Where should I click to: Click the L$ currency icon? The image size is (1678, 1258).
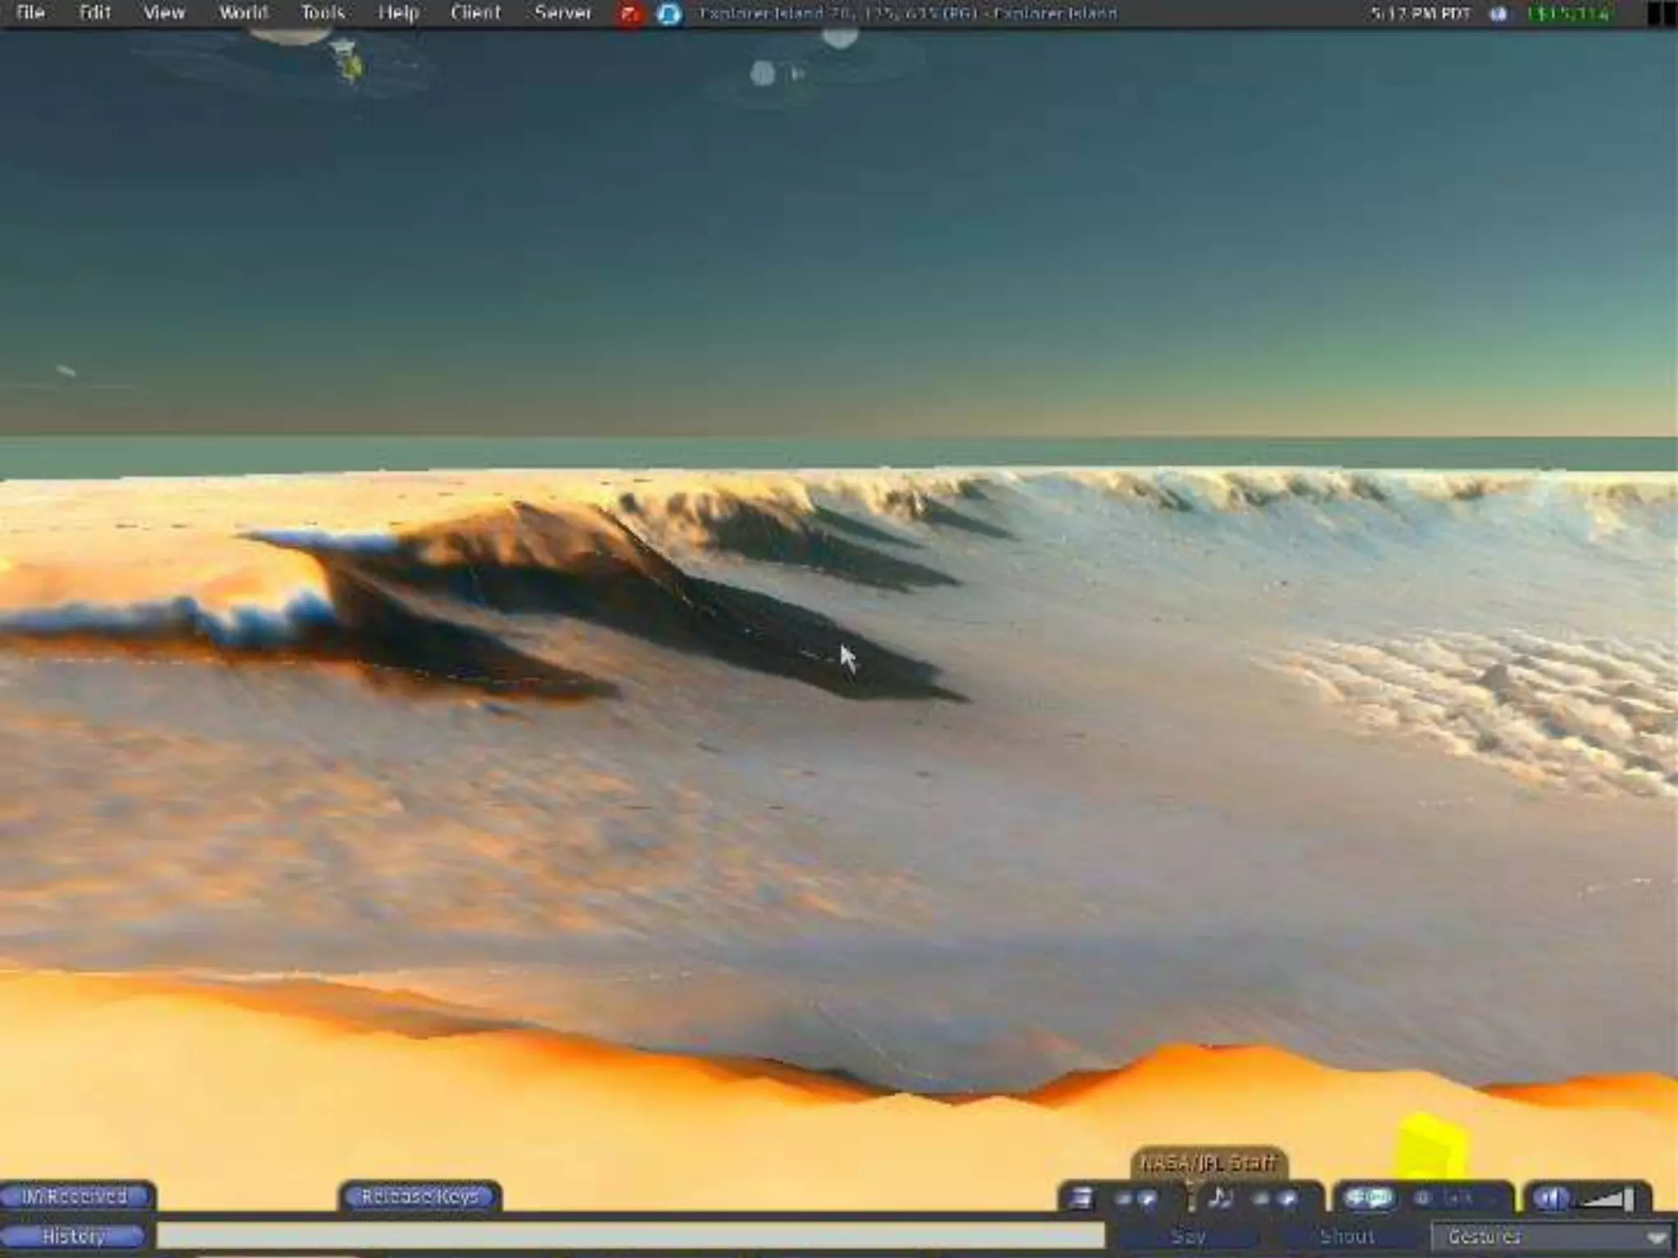pos(1499,14)
